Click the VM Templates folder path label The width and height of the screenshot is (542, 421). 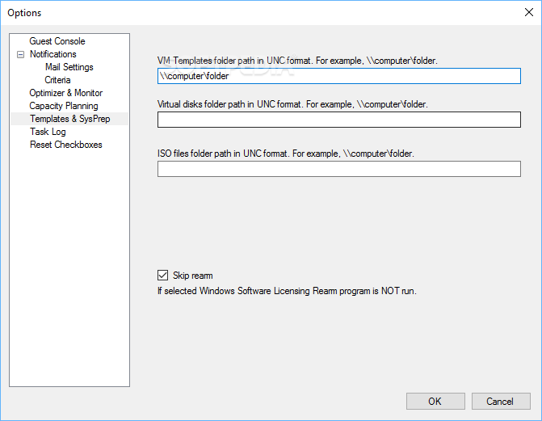click(297, 61)
